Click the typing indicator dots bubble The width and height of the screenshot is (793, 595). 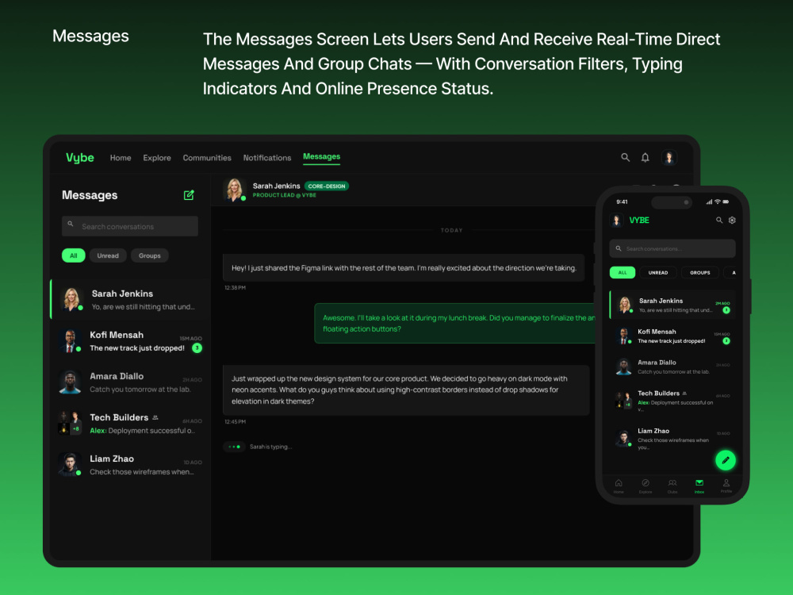click(234, 447)
